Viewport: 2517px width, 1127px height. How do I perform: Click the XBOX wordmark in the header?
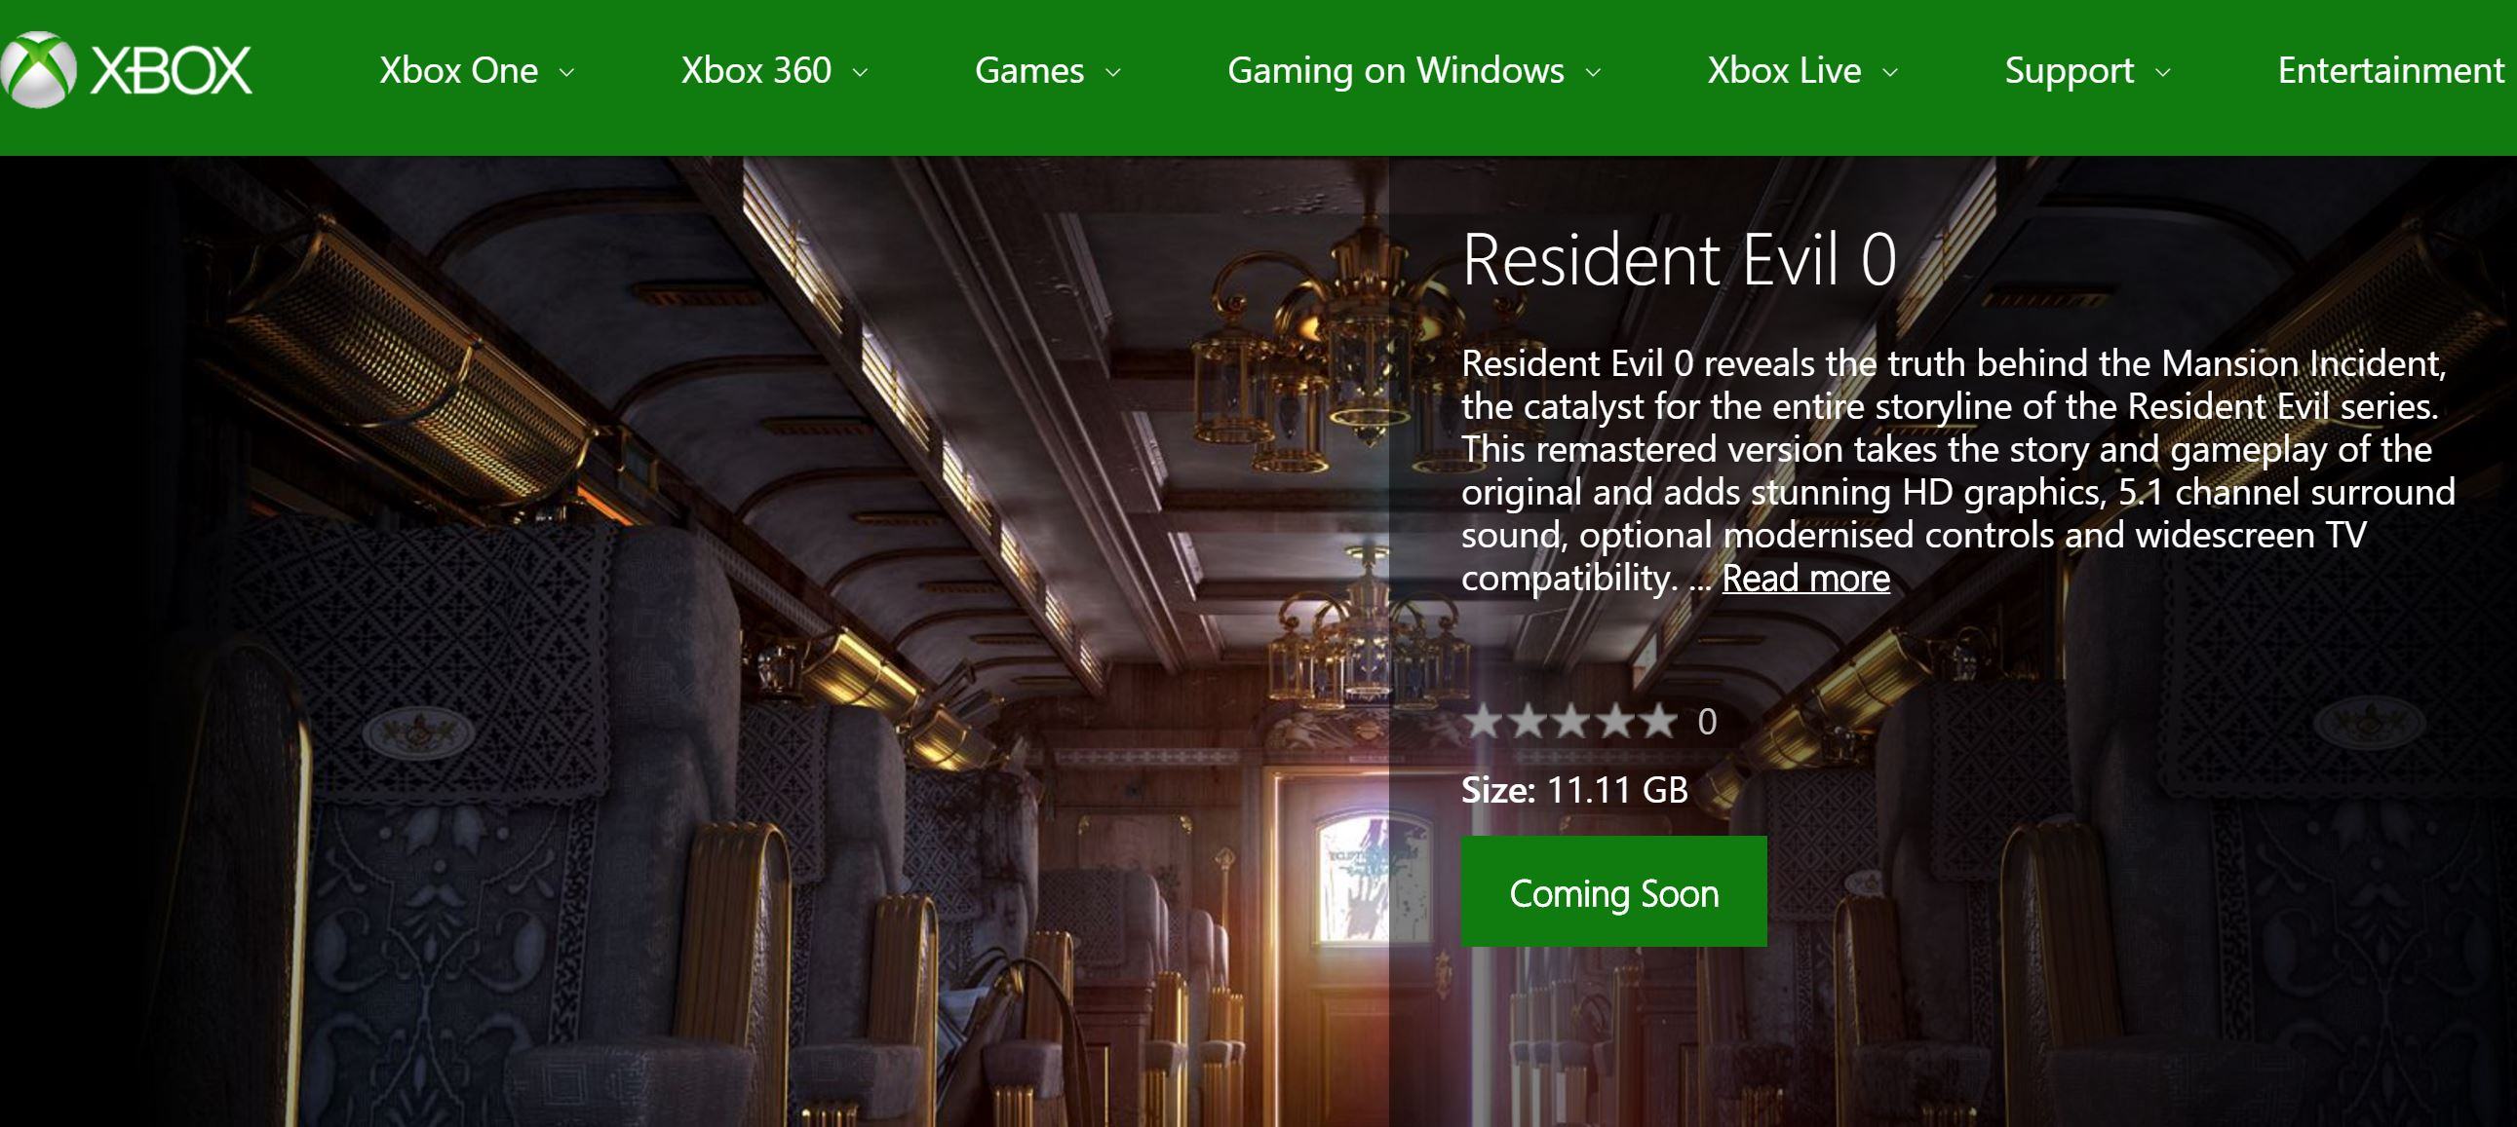tap(171, 70)
